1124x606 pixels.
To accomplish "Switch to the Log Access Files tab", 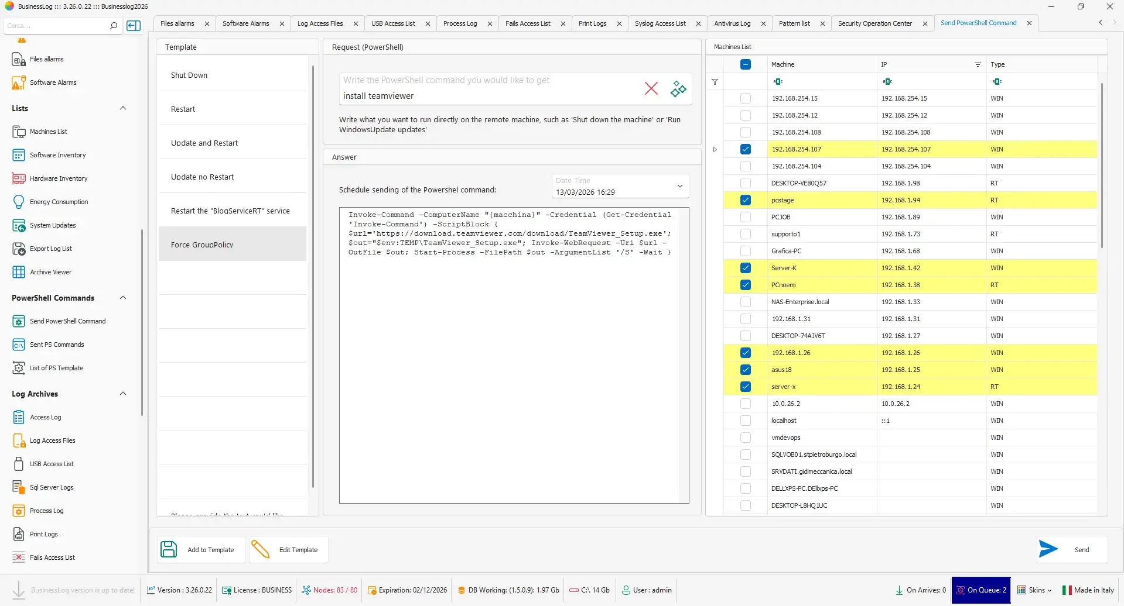I will click(320, 23).
